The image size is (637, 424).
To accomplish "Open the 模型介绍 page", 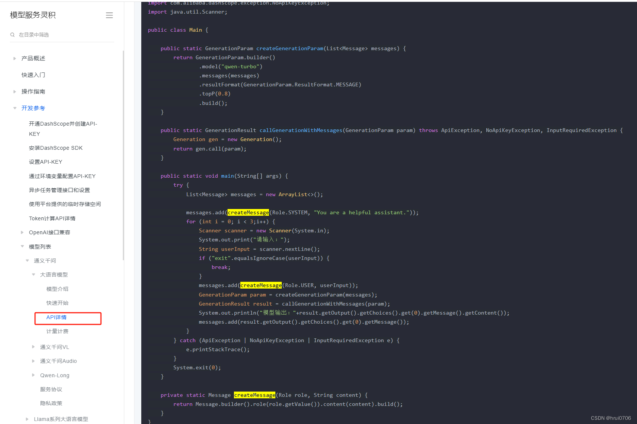I will click(x=57, y=289).
